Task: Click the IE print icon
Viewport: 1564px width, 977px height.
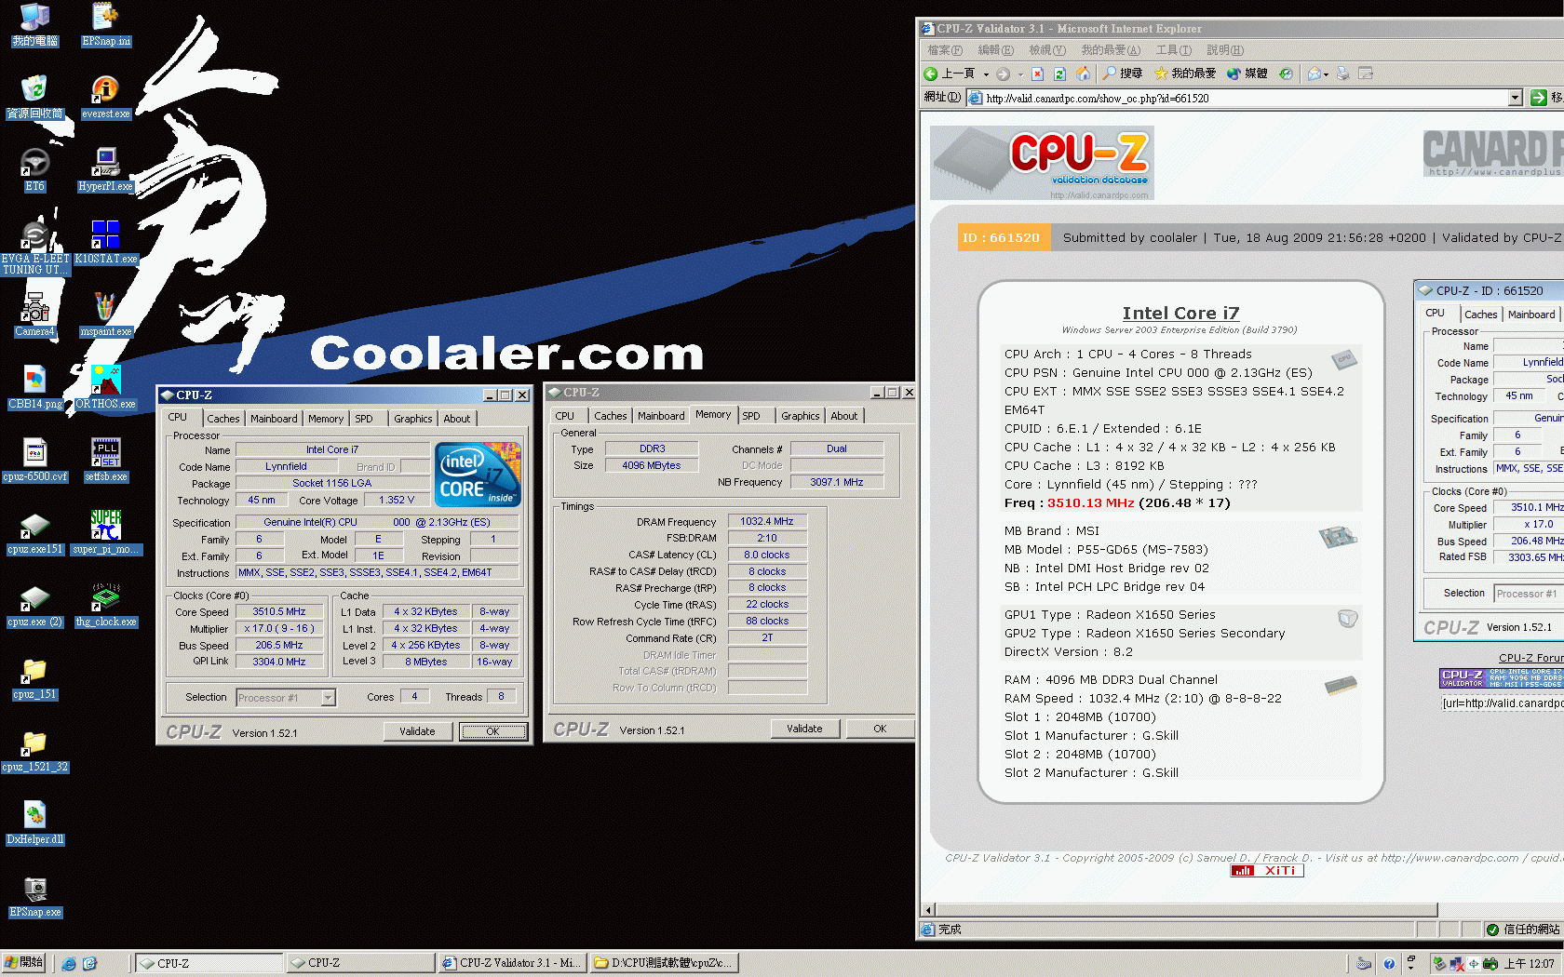Action: [x=1343, y=74]
